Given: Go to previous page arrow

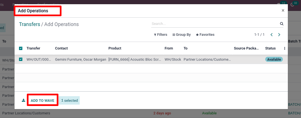Looking at the screenshot, I should coord(272,35).
